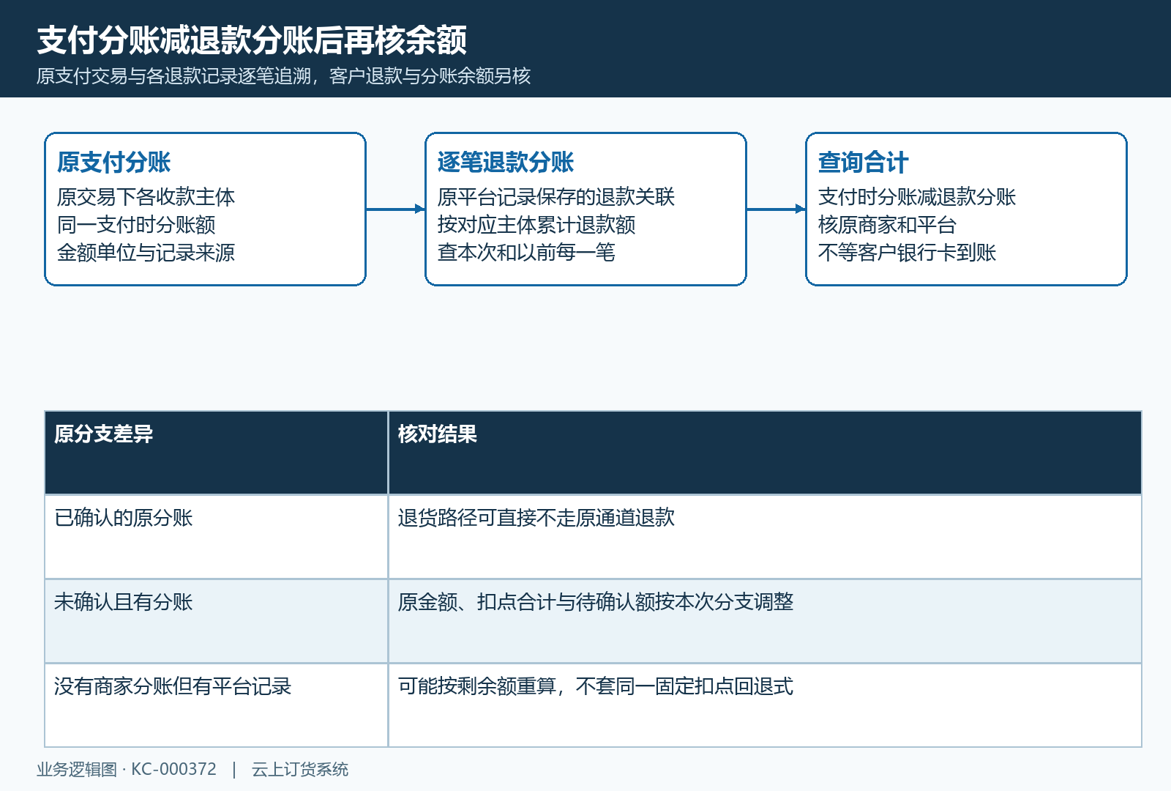This screenshot has height=791, width=1171.
Task: Click the line 不等客户银行卡到账
Action: pos(907,252)
